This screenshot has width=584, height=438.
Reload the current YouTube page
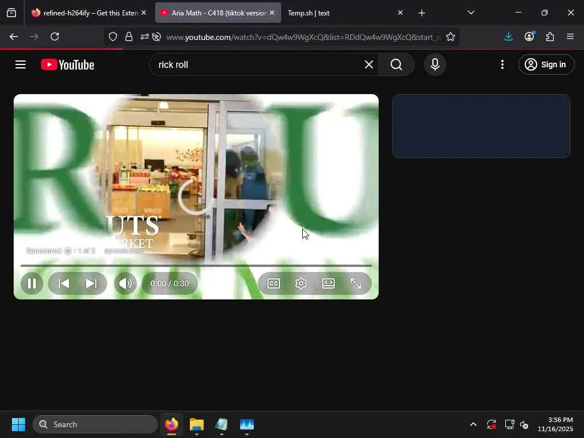tap(55, 36)
